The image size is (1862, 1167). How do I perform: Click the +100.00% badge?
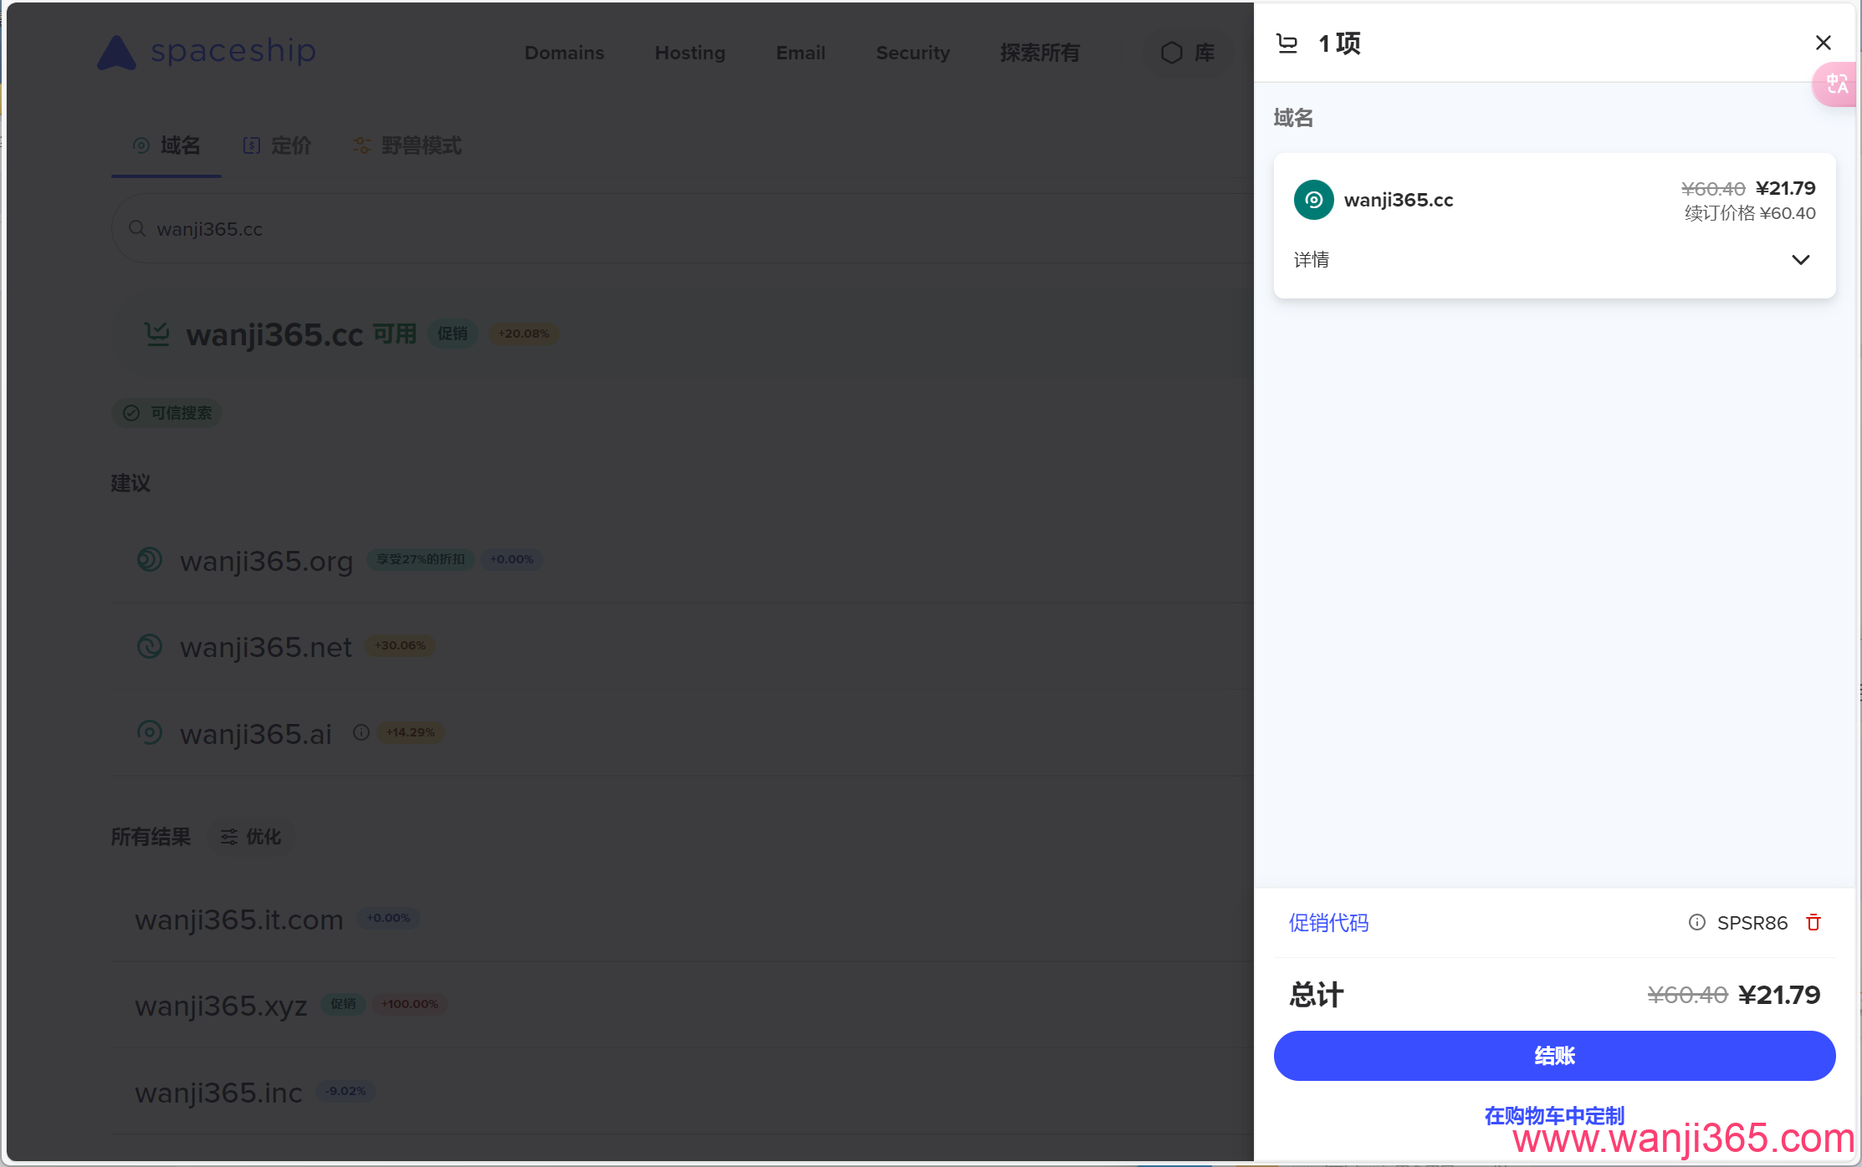pos(410,1004)
